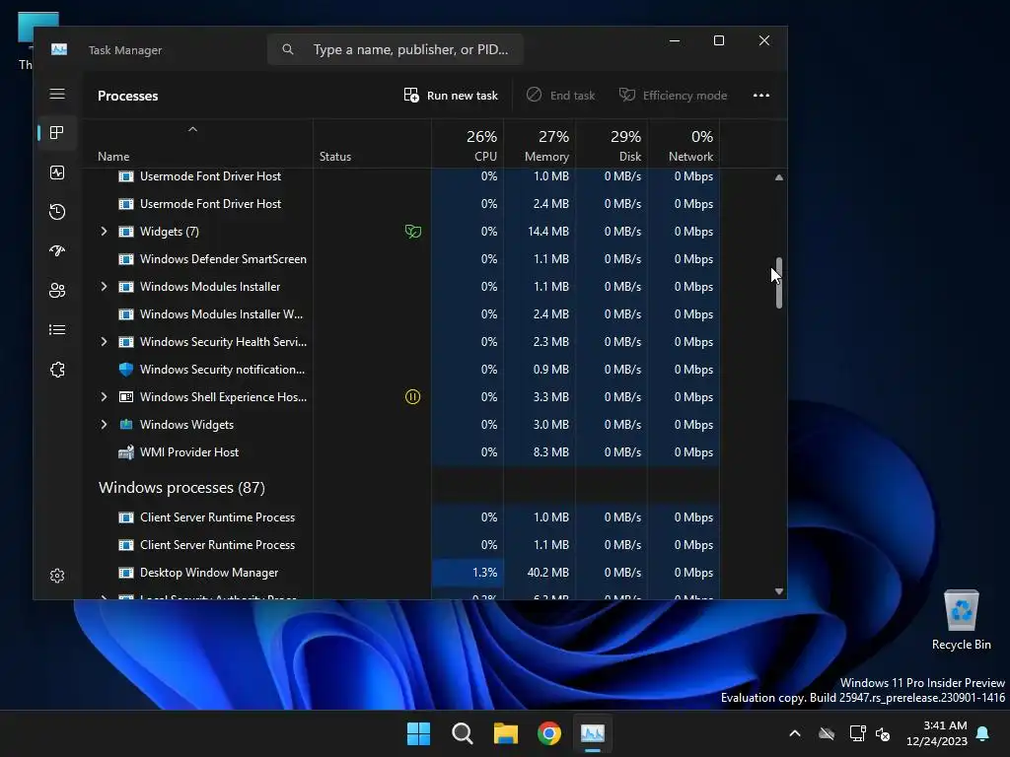
Task: Expand the Windows Widgets process group
Action: coord(104,425)
